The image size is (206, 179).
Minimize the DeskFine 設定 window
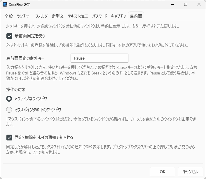pyautogui.click(x=172, y=4)
